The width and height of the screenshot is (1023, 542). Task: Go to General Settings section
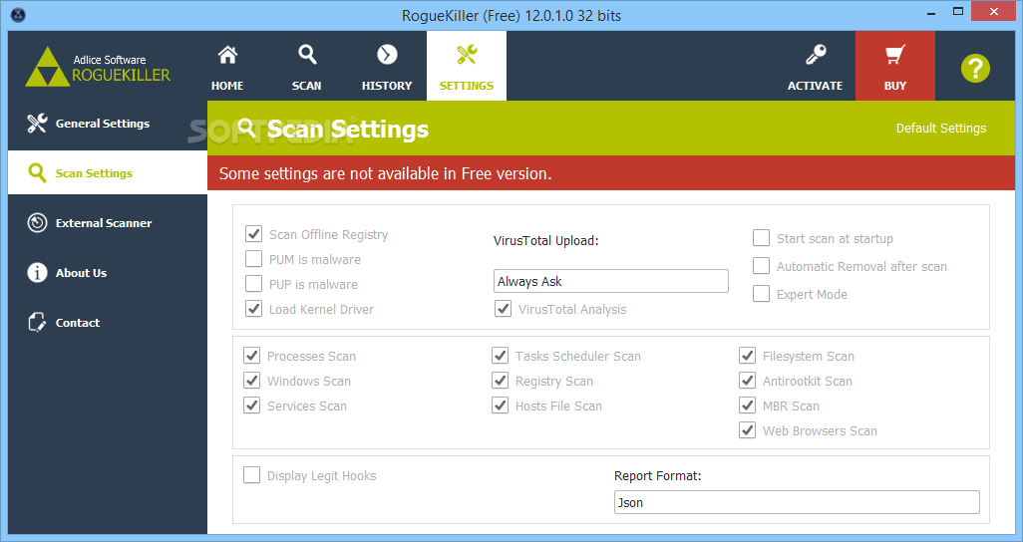pyautogui.click(x=108, y=124)
